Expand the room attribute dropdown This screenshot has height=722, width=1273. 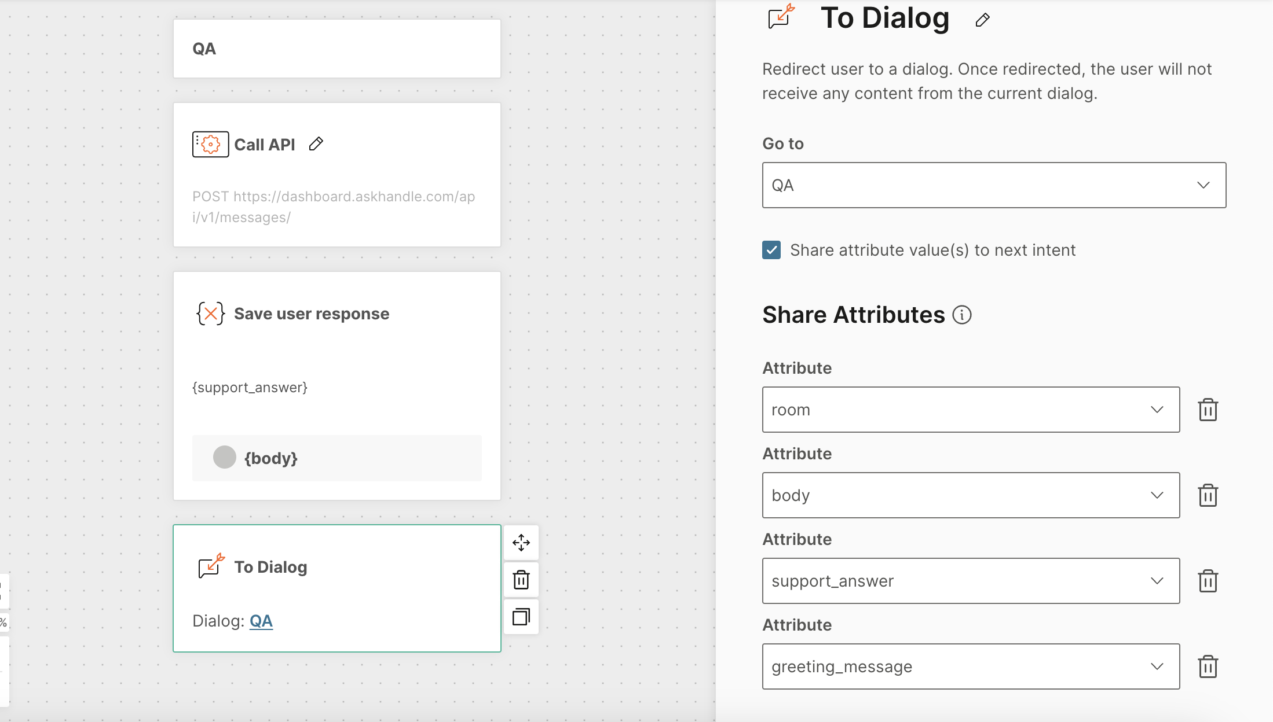click(x=971, y=410)
